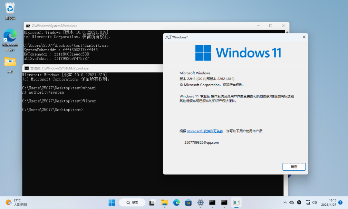
Task: Click the 确定 button in About Windows
Action: (x=294, y=166)
